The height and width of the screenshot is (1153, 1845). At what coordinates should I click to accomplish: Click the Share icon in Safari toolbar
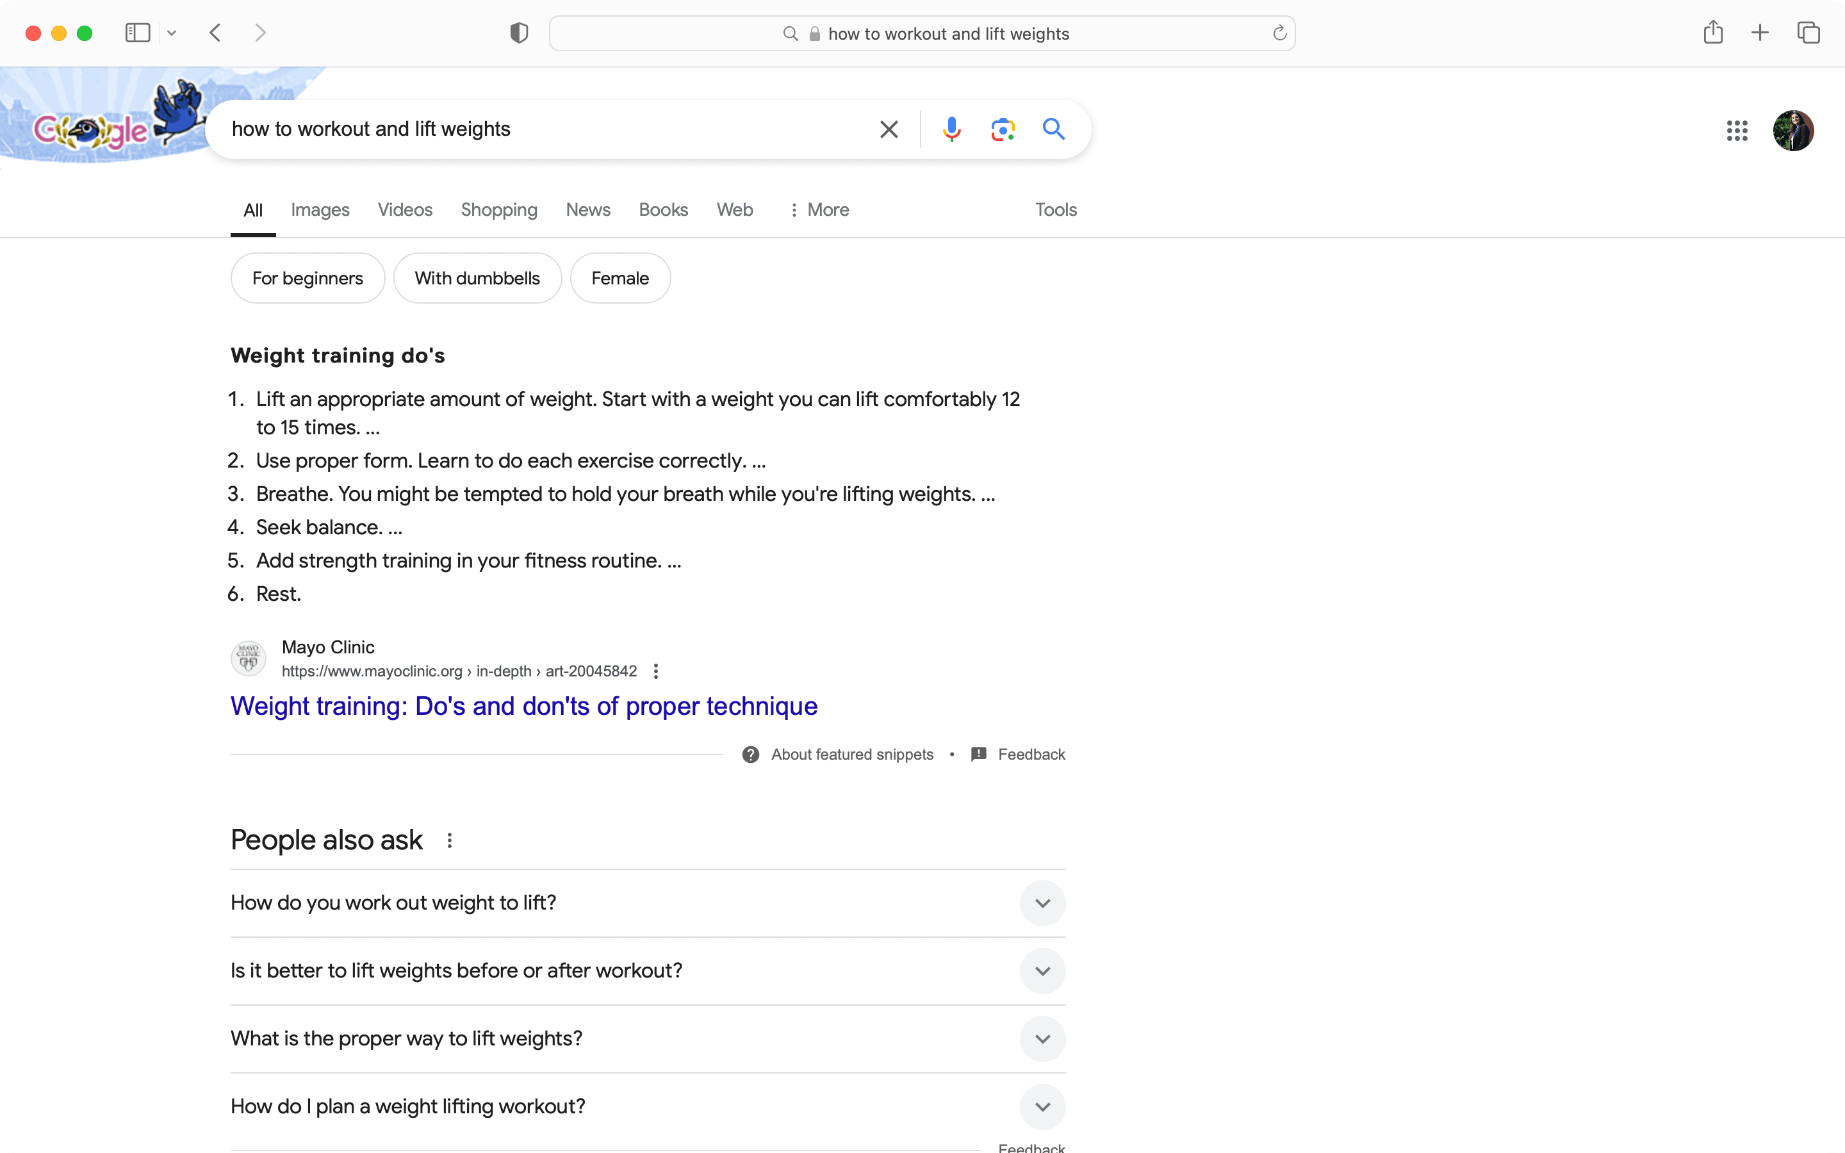[x=1712, y=32]
